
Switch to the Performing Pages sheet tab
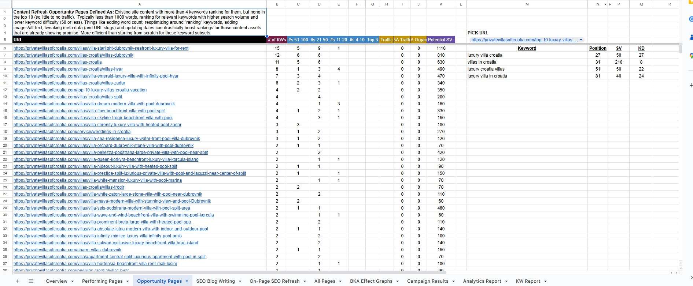(102, 281)
